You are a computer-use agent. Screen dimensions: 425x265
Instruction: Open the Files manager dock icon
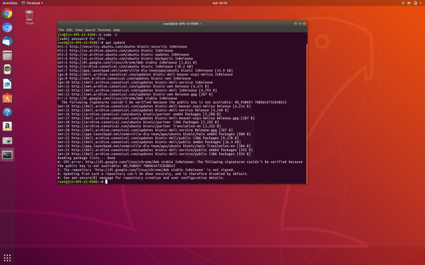[x=7, y=55]
